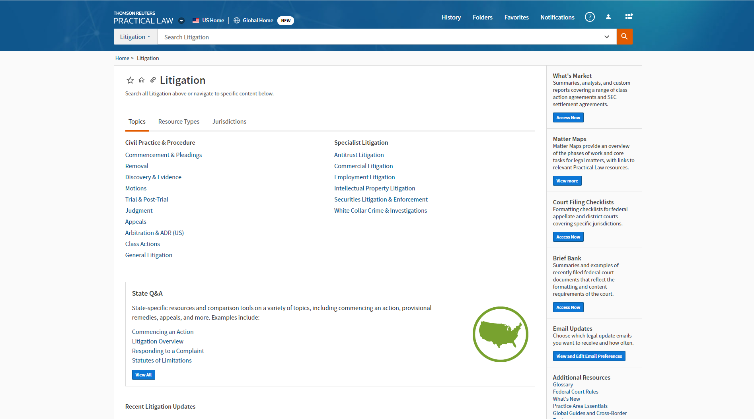
Task: Click the green US map image
Action: click(x=500, y=334)
